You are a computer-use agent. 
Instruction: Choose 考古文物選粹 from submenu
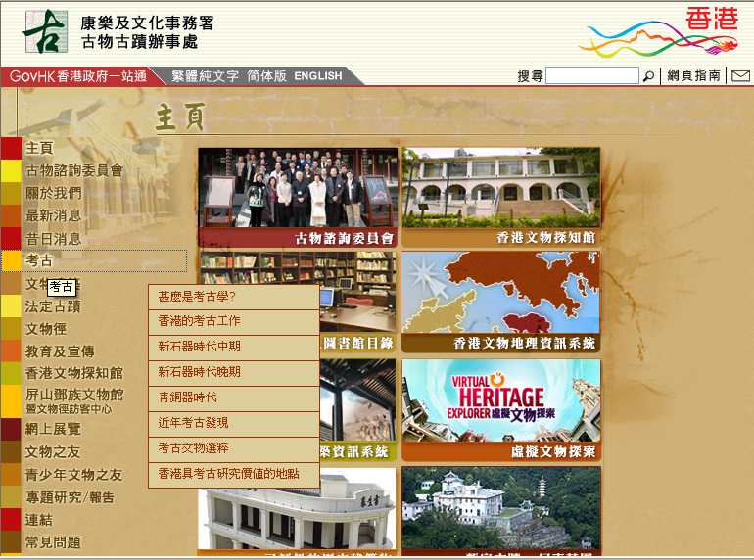pos(234,448)
